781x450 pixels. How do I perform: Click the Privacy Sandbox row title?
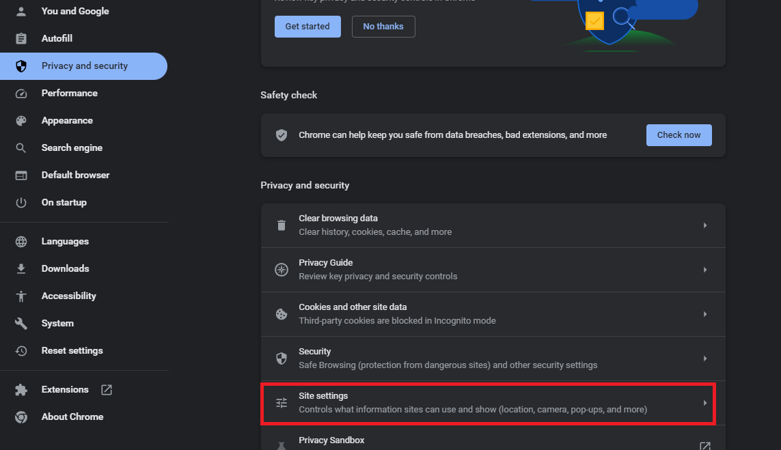[x=331, y=440]
